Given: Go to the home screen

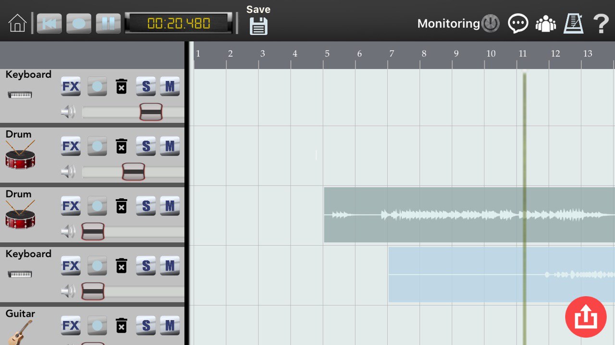Looking at the screenshot, I should pyautogui.click(x=17, y=23).
